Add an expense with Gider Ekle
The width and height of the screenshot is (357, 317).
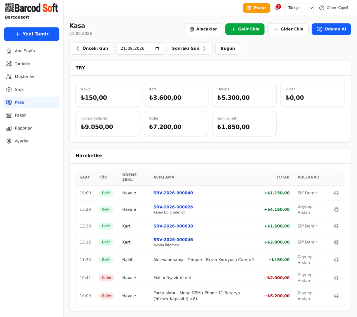pyautogui.click(x=288, y=29)
